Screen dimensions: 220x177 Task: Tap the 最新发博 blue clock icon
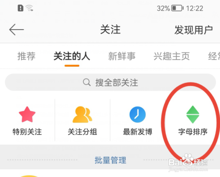[x=138, y=114]
